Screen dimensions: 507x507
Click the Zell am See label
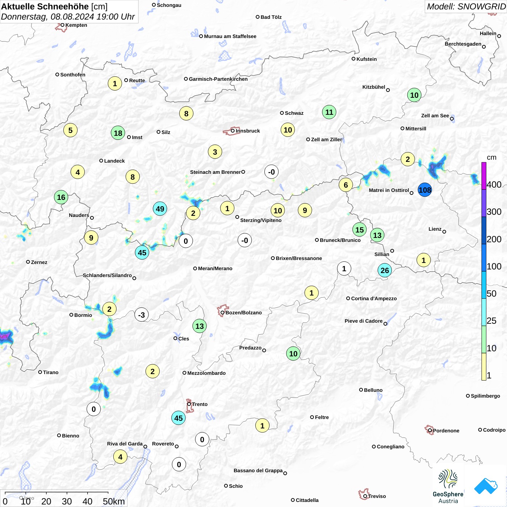pos(435,116)
